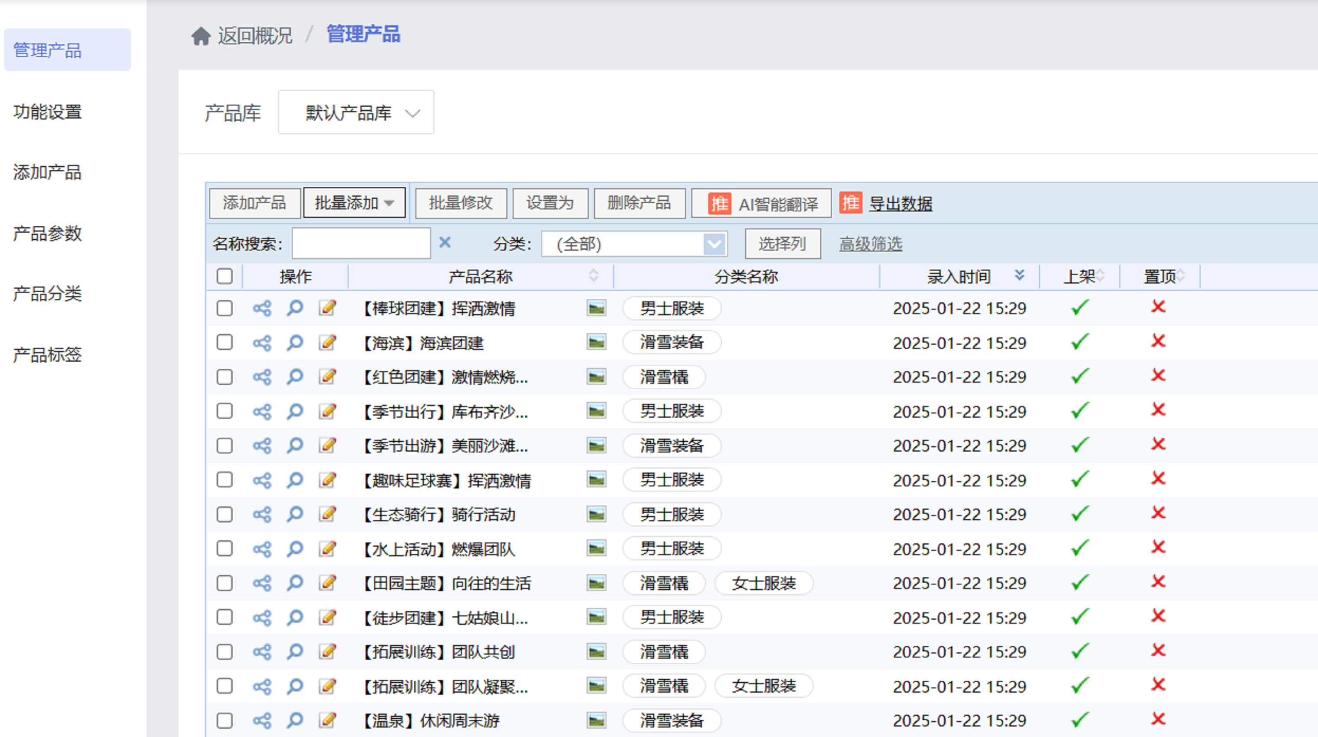Image resolution: width=1318 pixels, height=737 pixels.
Task: Check the select-all checkbox in header
Action: pos(224,276)
